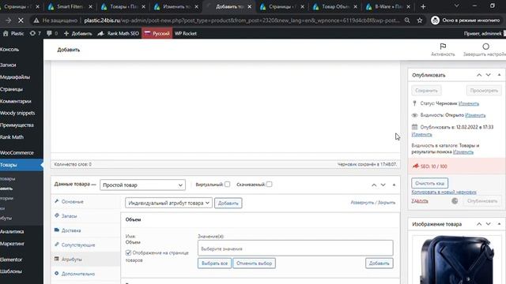Open WP Rocket admin bar menu
The image size is (506, 284).
[186, 33]
